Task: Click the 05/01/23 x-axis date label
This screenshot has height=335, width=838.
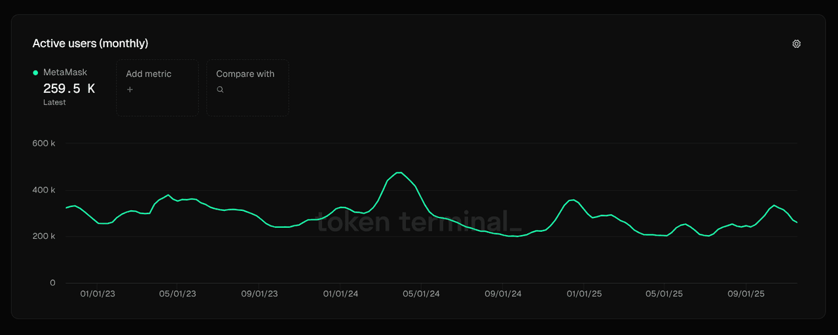Action: coord(177,294)
